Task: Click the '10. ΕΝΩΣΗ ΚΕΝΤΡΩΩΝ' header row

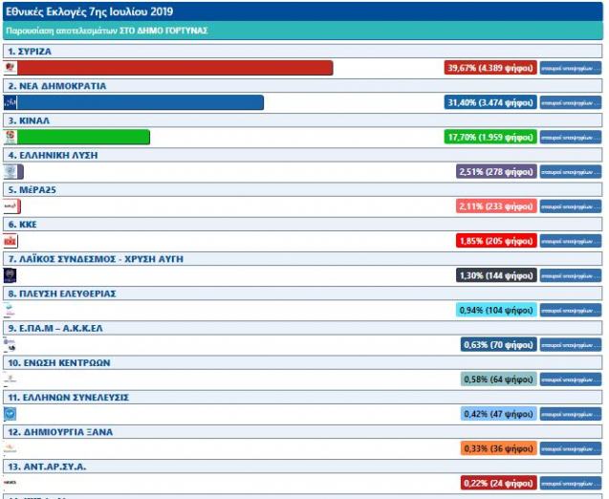Action: [302, 362]
